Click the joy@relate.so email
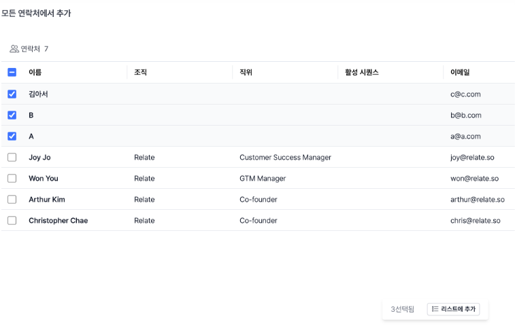 point(472,158)
